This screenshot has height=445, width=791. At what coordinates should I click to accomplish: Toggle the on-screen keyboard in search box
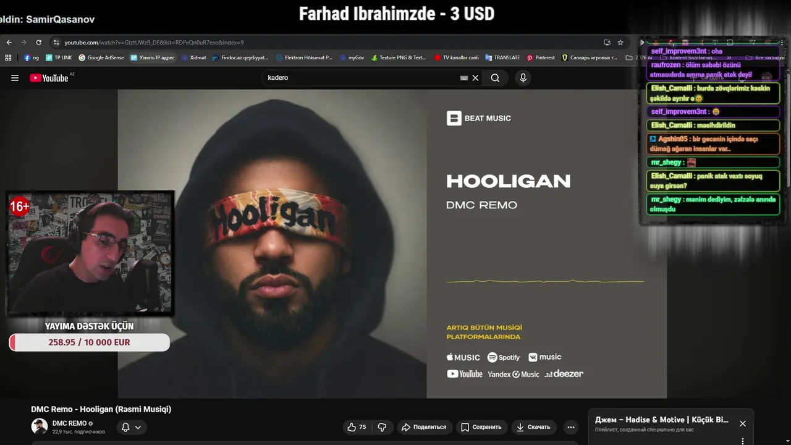(464, 78)
